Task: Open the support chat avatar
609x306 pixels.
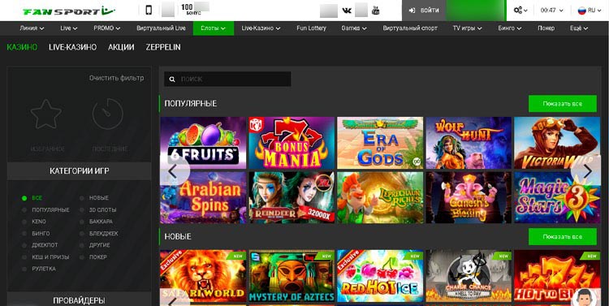Action: 585,298
